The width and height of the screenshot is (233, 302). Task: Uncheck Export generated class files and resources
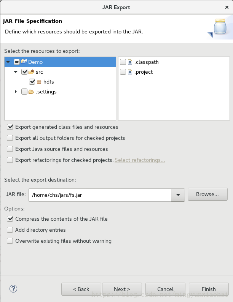(10, 127)
